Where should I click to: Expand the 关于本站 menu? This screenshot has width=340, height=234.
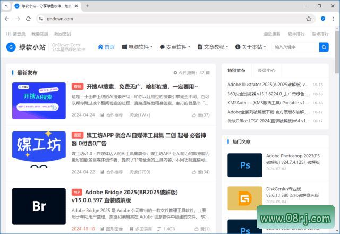coord(250,47)
